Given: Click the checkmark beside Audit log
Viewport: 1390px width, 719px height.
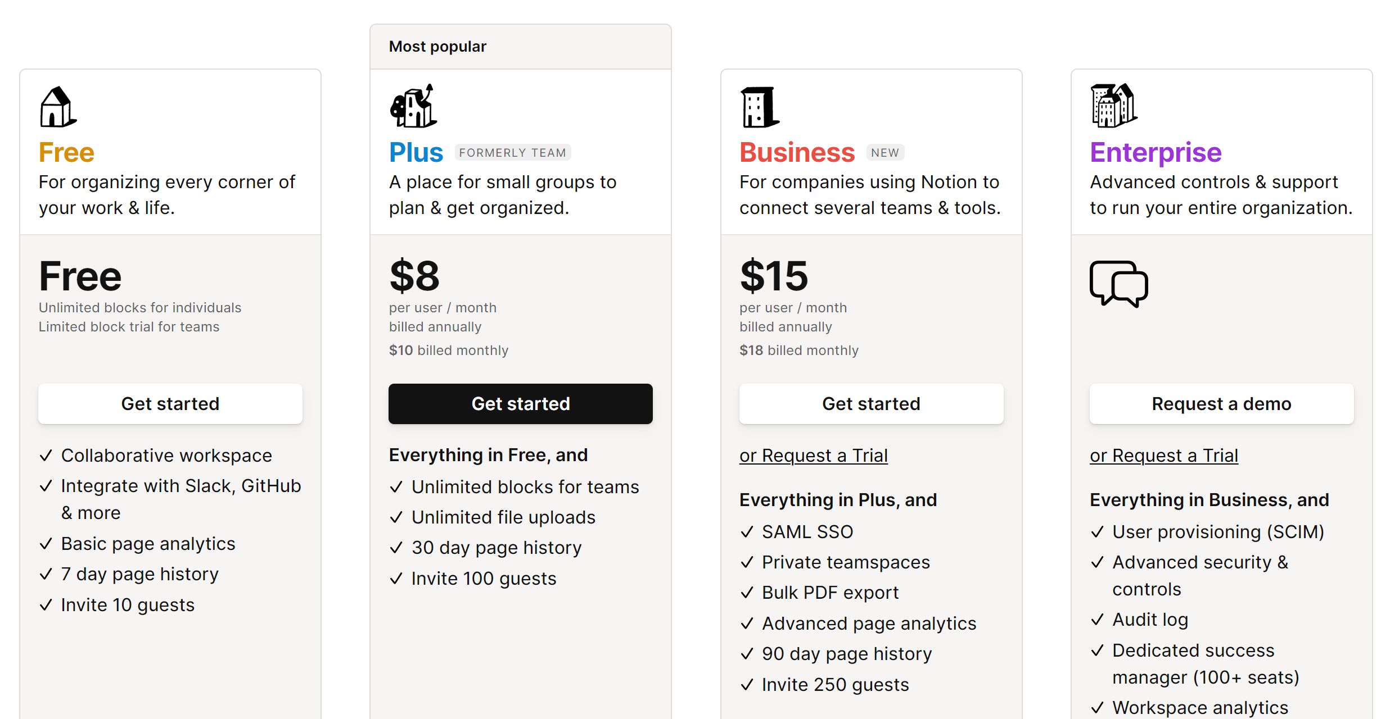Looking at the screenshot, I should 1098,619.
